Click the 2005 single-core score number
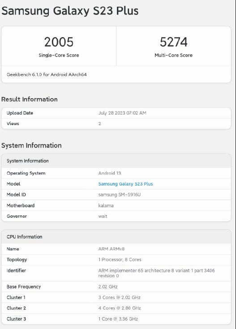236x329 pixels. pos(59,42)
